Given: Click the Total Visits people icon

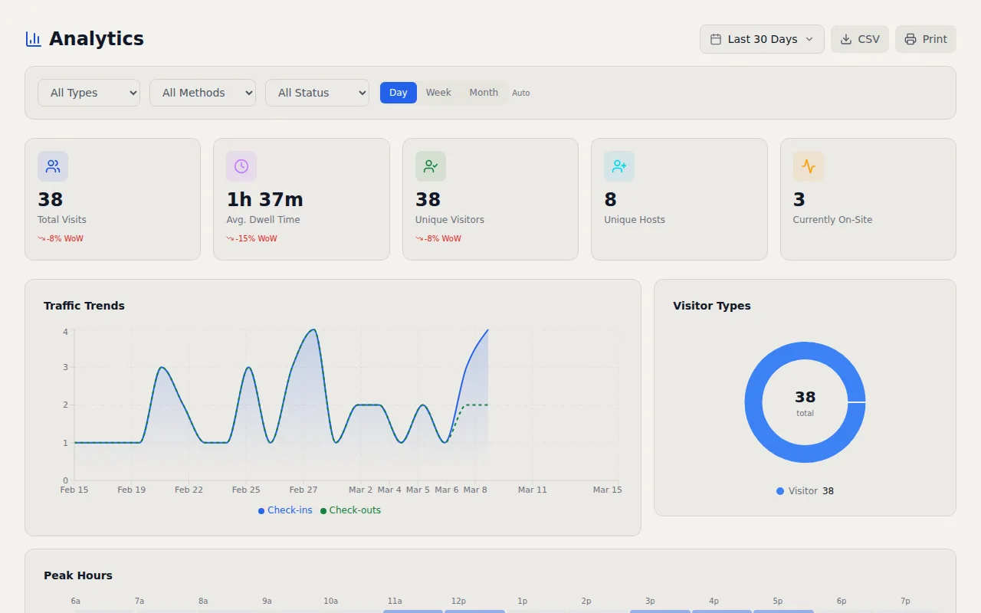Looking at the screenshot, I should (52, 166).
